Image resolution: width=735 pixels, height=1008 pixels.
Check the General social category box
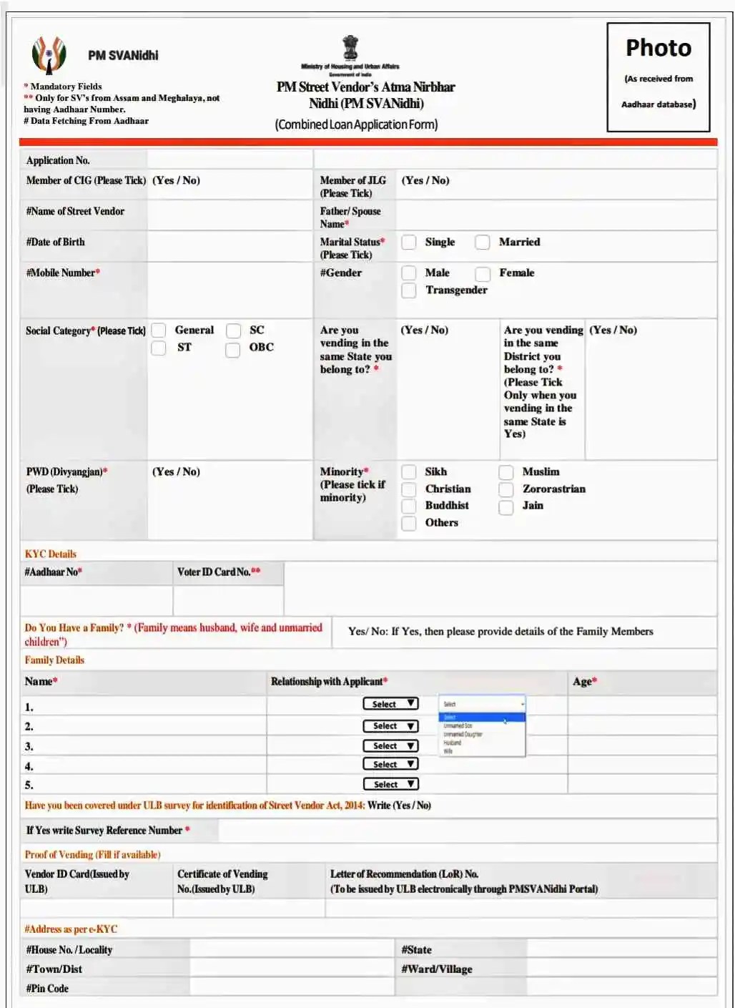tap(157, 331)
